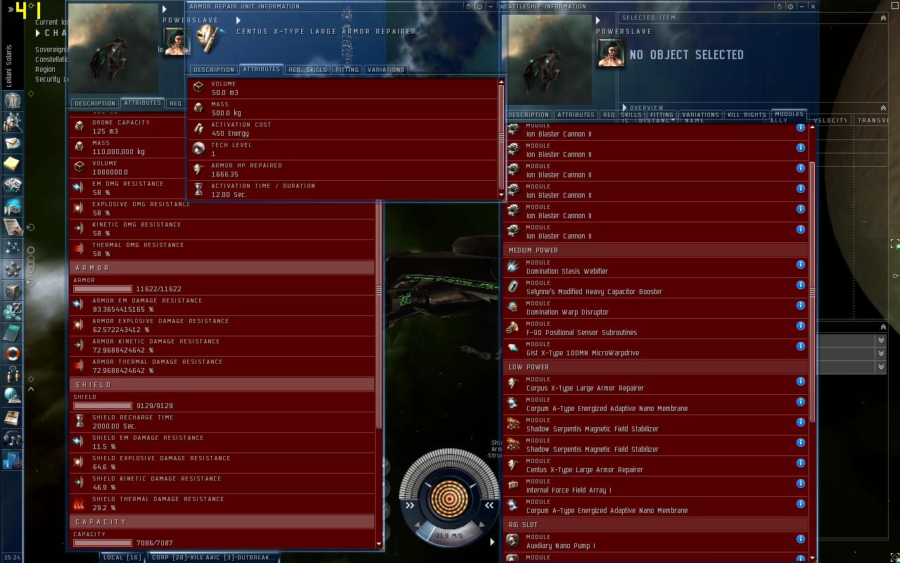Show info for Domination Warp Disruptor
Screen dimensions: 900x563
pos(800,305)
